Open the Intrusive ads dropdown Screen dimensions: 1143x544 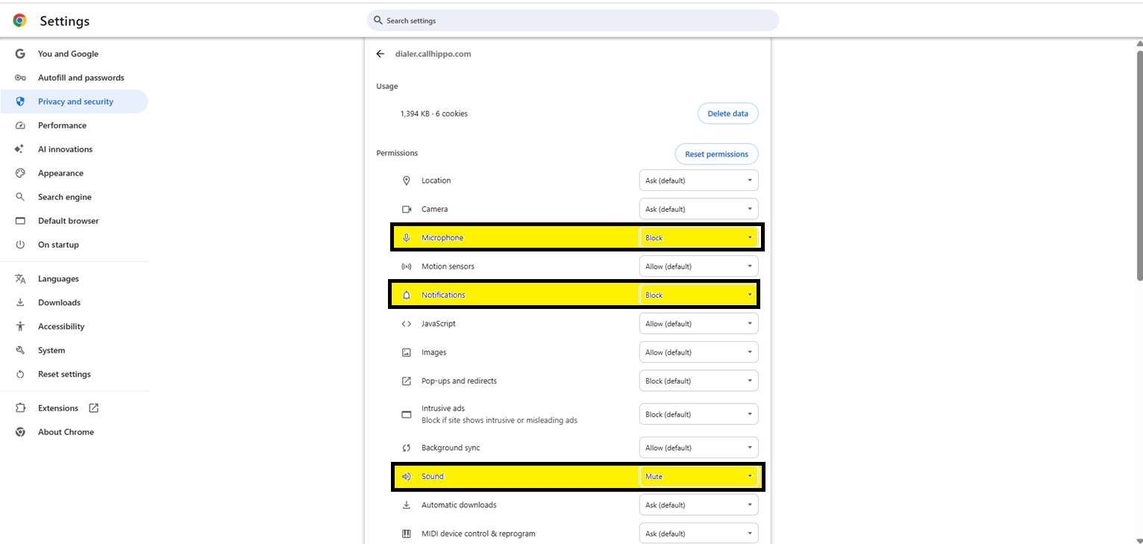(x=698, y=414)
